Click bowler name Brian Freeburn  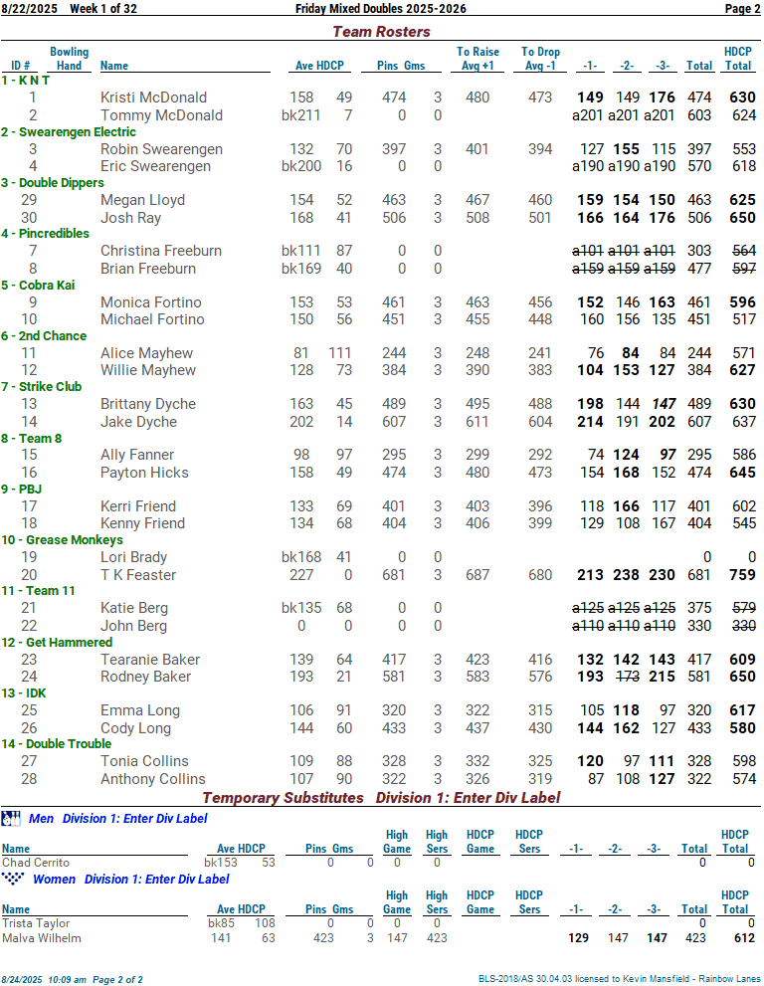148,269
